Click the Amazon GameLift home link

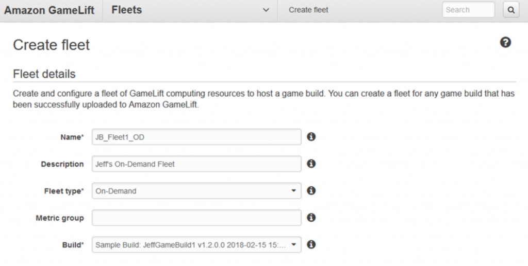(x=49, y=10)
